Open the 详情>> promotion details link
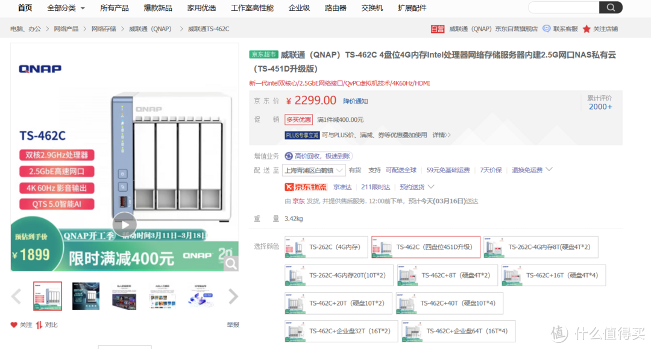651x349 pixels. pyautogui.click(x=441, y=135)
